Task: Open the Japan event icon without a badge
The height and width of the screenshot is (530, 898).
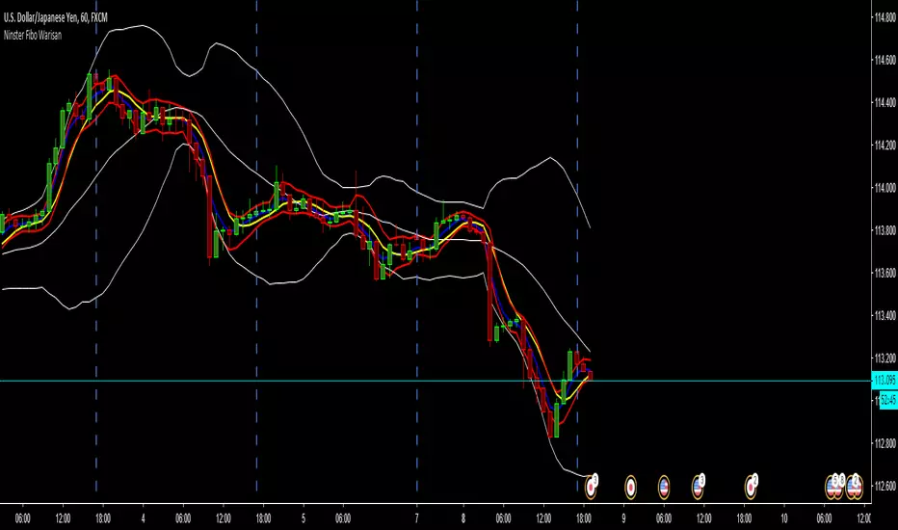Action: coord(630,487)
